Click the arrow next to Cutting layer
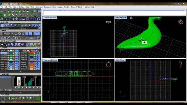 (29, 67)
